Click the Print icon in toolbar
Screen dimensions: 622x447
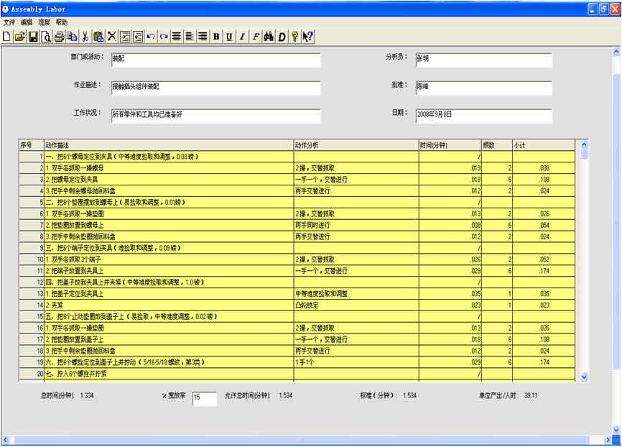point(60,37)
